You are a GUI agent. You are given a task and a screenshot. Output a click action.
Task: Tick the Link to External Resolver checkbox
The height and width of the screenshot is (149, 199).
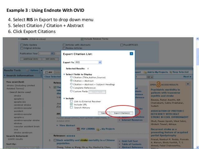[x=71, y=101]
